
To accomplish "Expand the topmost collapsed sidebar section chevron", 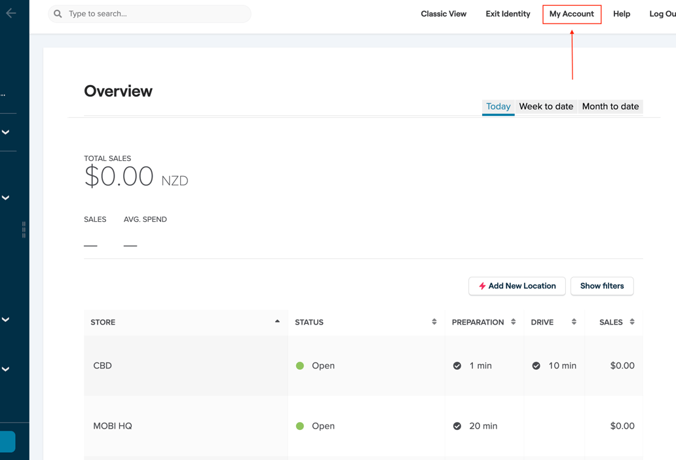I will click(5, 132).
